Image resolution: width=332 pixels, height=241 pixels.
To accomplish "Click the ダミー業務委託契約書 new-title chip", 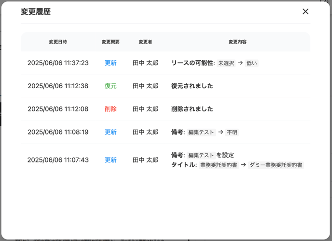I will pyautogui.click(x=276, y=165).
